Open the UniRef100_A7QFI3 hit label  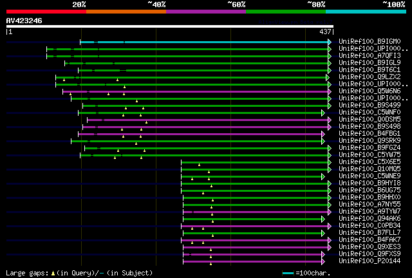tap(370, 56)
